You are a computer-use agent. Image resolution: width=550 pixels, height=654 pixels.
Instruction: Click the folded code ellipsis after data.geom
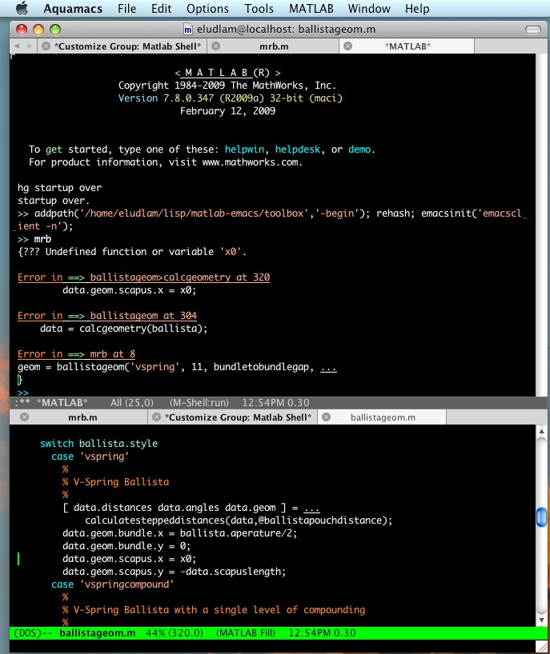pos(312,508)
